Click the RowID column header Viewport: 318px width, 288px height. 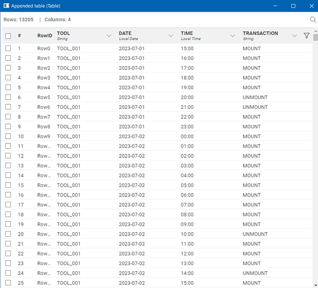point(45,36)
